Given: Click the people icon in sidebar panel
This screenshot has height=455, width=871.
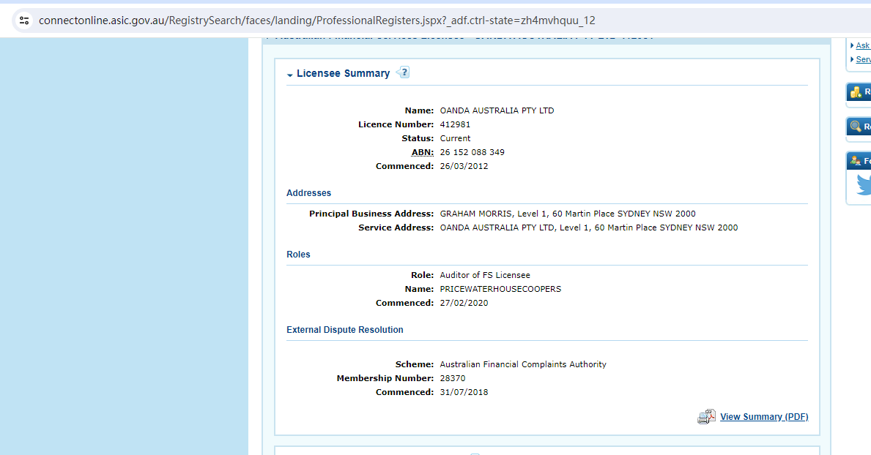Looking at the screenshot, I should (x=856, y=161).
